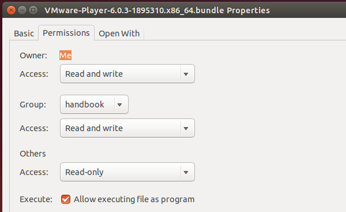Click the highlighted Me owner label
This screenshot has width=346, height=212.
tap(65, 55)
